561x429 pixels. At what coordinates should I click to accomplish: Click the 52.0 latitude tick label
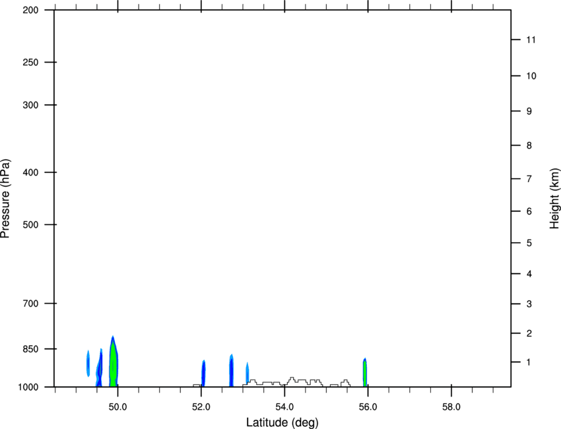click(x=201, y=407)
